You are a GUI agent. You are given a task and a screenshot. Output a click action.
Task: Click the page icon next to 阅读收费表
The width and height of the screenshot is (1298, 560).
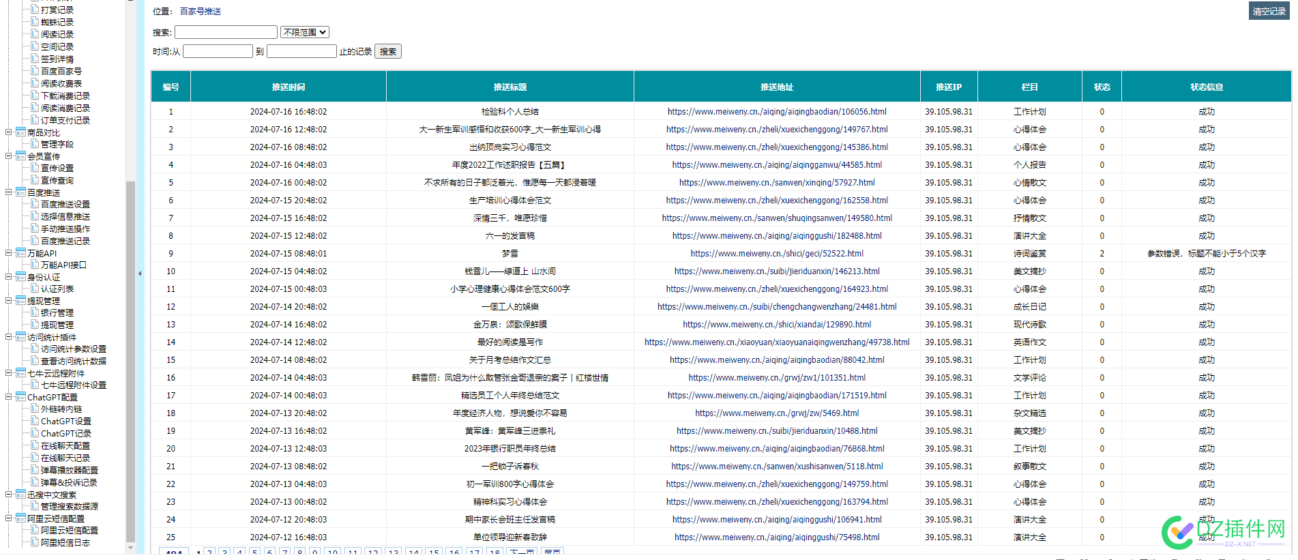click(x=35, y=83)
